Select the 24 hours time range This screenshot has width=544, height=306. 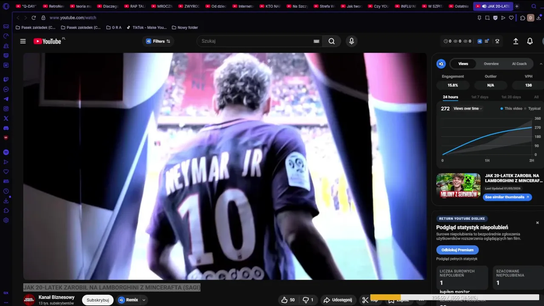[450, 97]
